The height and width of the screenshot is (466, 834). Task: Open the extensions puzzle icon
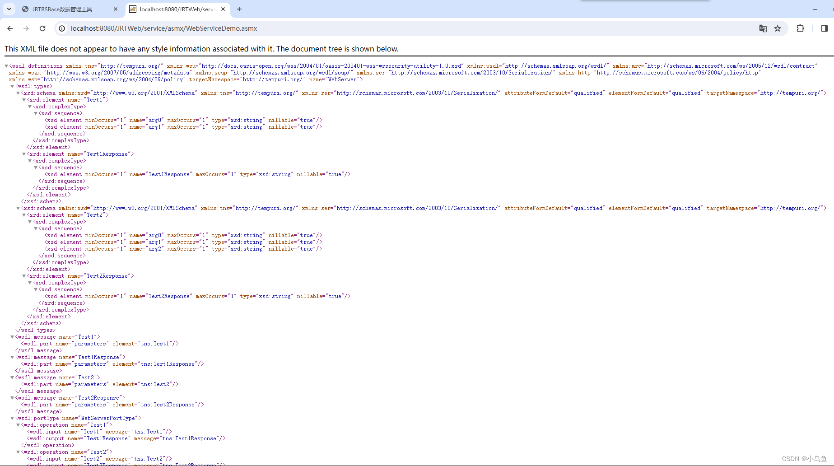click(800, 28)
